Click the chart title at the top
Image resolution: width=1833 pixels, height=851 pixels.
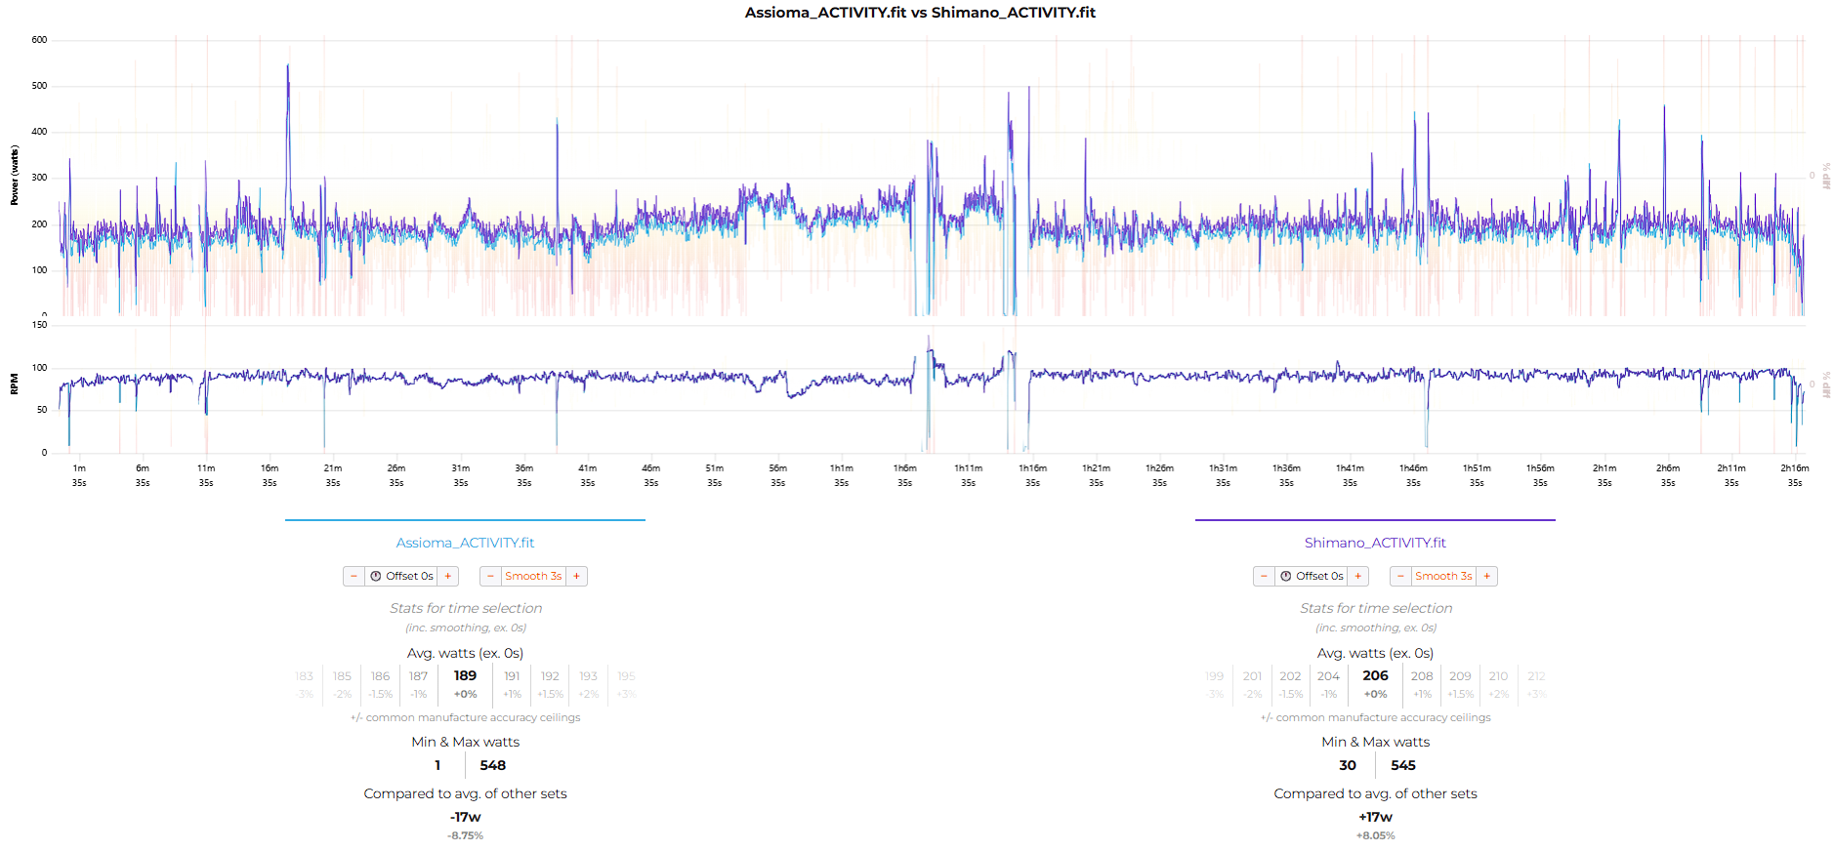920,13
